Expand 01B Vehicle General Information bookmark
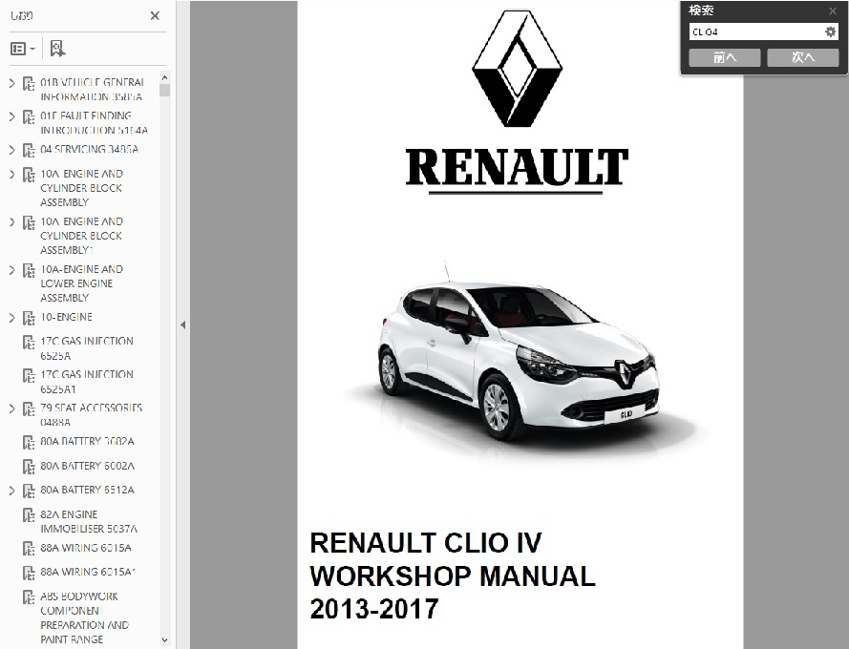 (x=11, y=83)
